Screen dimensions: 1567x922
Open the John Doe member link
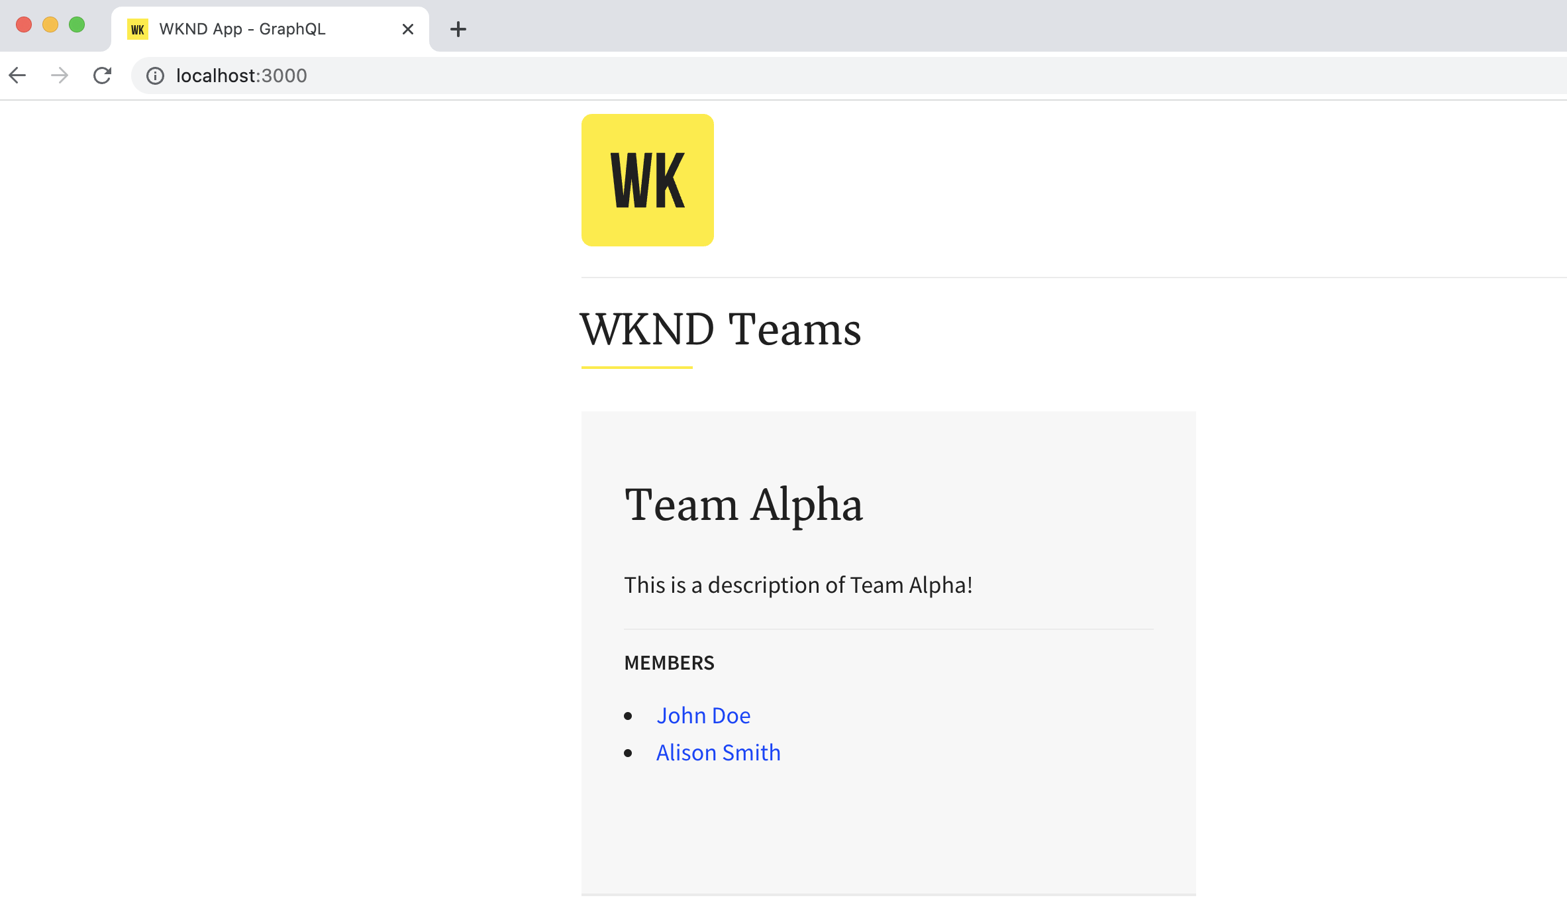click(703, 715)
